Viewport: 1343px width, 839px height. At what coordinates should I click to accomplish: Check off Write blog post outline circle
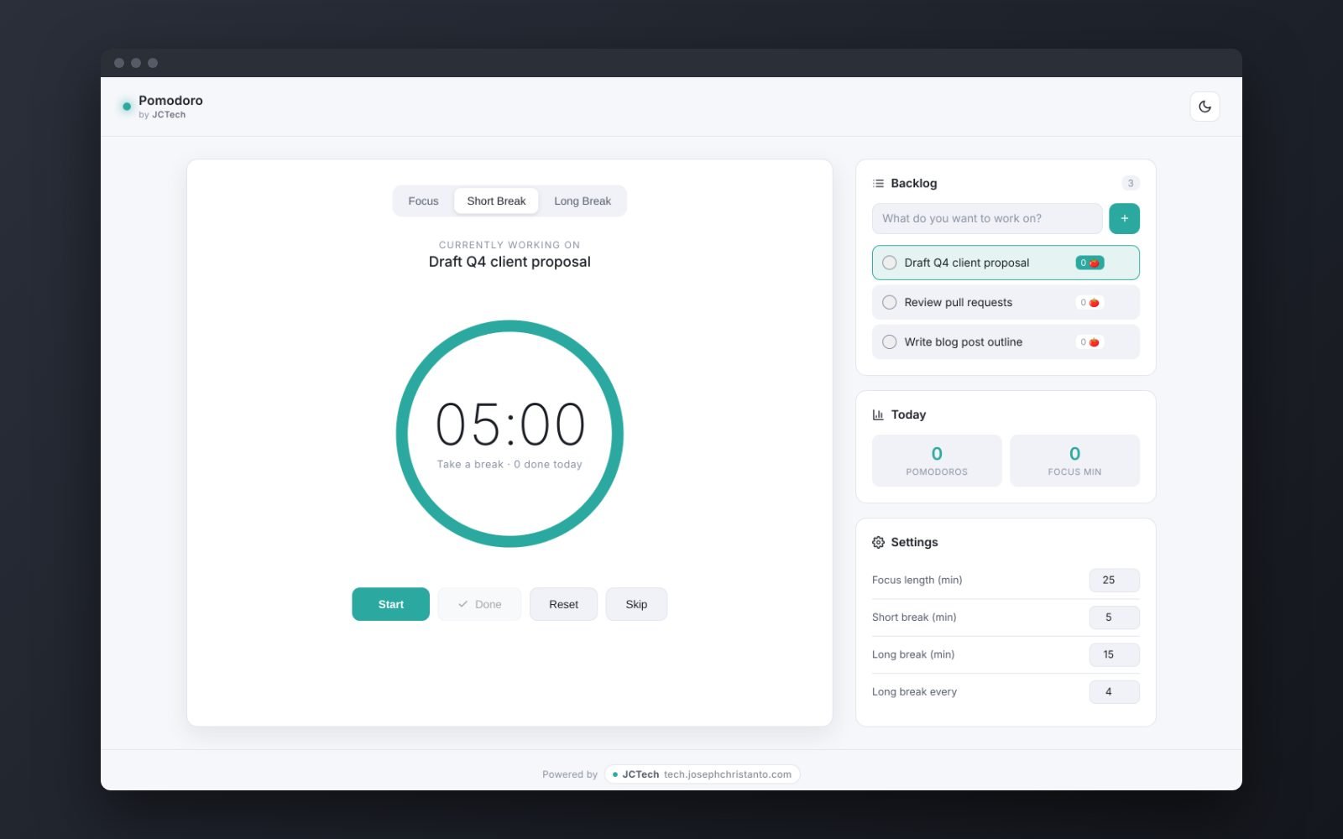890,341
